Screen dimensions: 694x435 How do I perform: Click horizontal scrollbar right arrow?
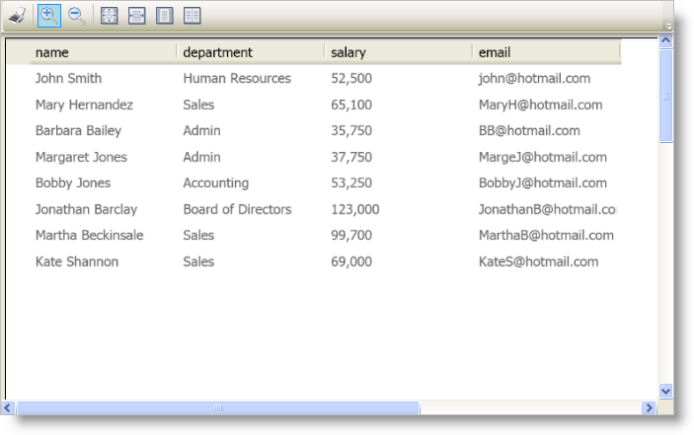649,407
